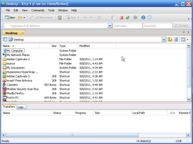Open options via gear icon
The height and width of the screenshot is (144, 193).
[x=135, y=18]
